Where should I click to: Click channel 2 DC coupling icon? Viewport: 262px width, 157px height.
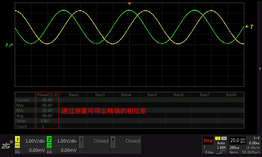tap(49, 146)
